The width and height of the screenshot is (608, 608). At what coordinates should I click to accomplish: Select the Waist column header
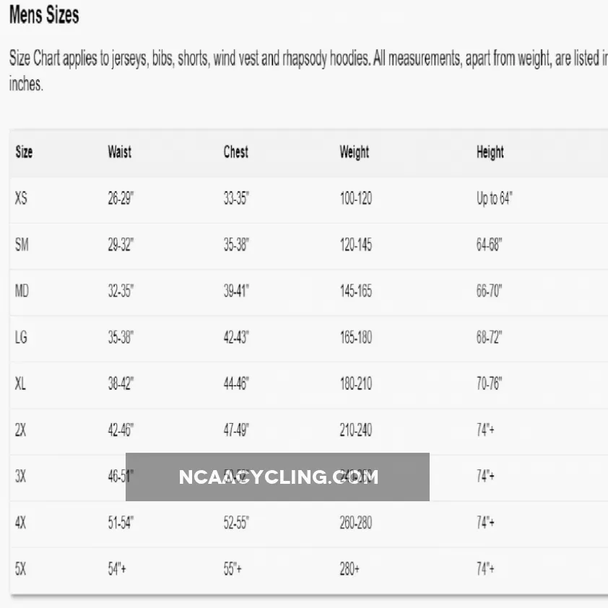(x=119, y=152)
